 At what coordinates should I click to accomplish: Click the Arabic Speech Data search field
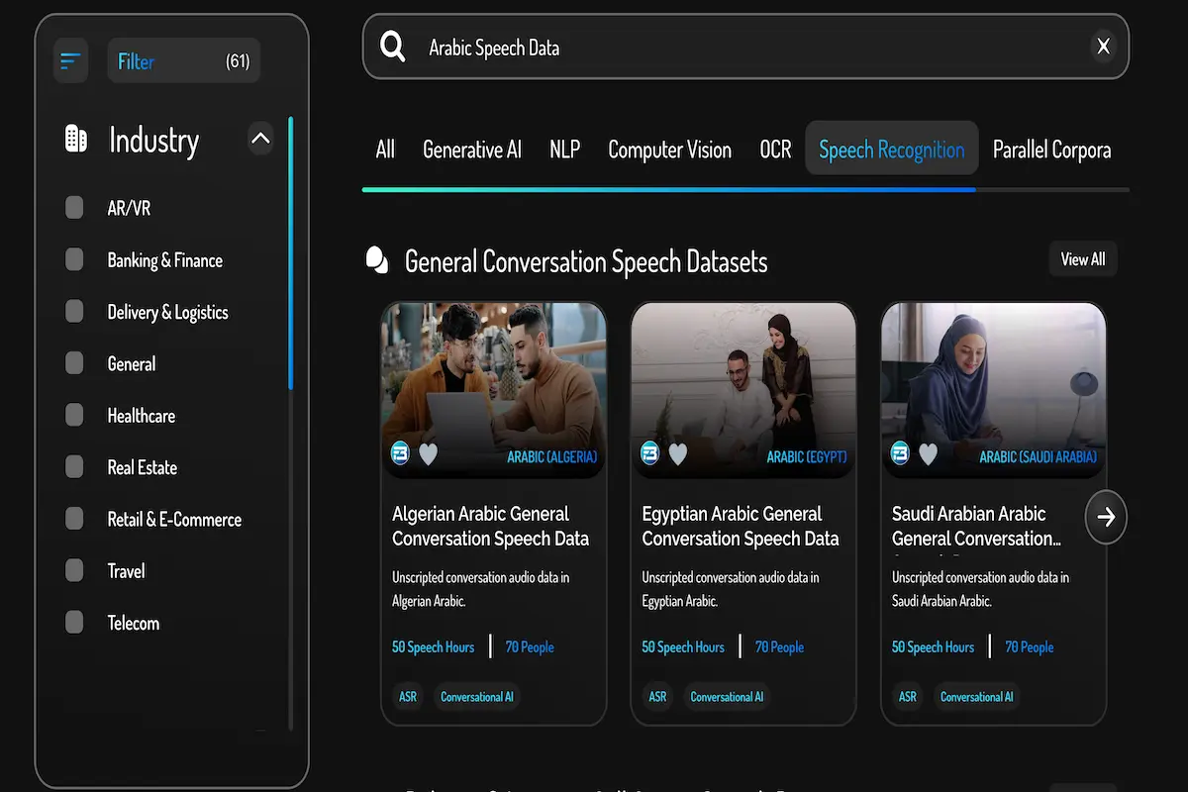[x=745, y=47]
